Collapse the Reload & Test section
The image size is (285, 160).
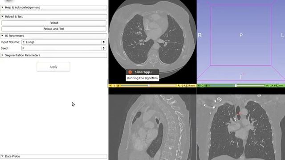[x=53, y=16]
